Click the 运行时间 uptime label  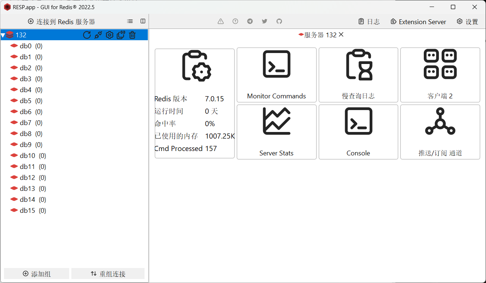pos(169,111)
